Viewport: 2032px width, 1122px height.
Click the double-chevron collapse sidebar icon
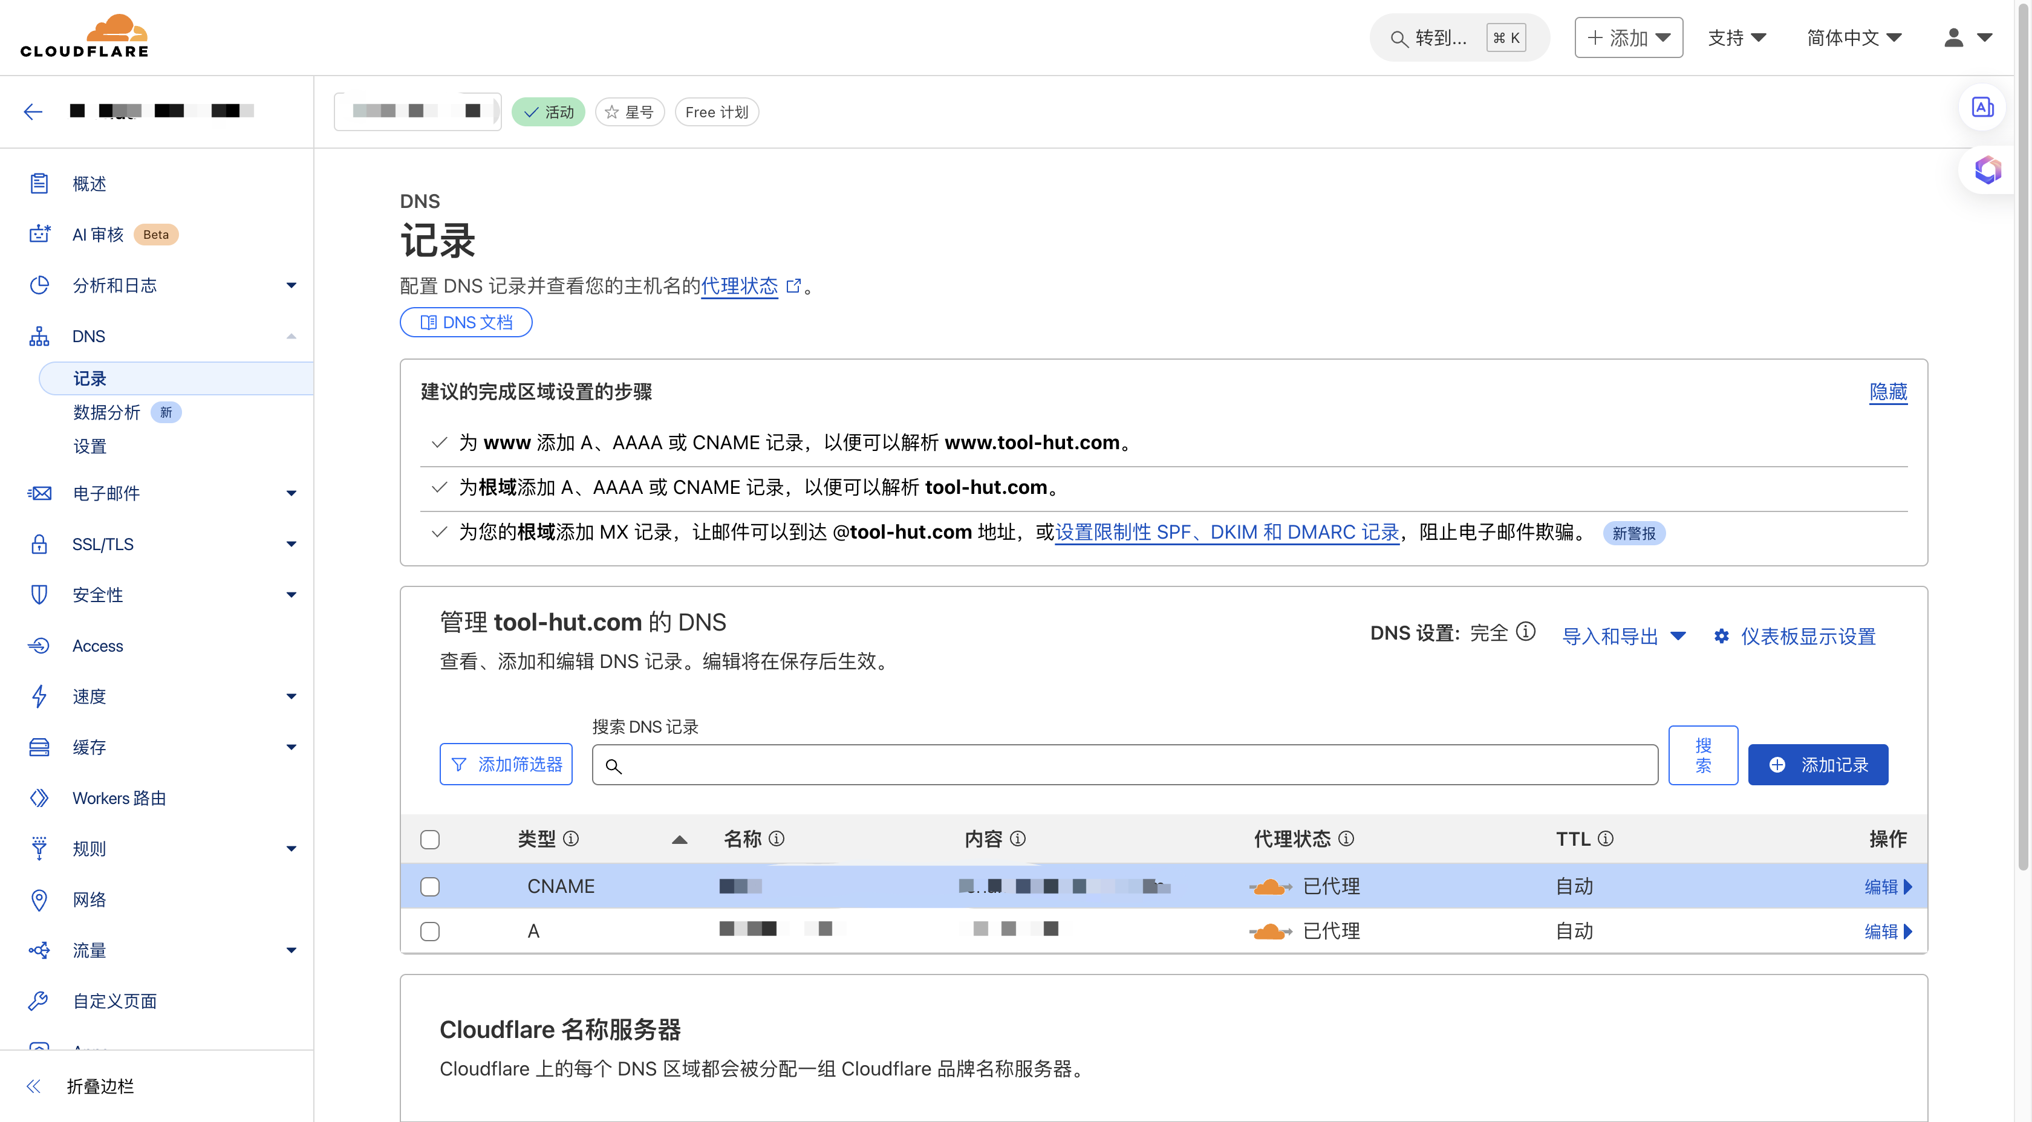(x=33, y=1086)
